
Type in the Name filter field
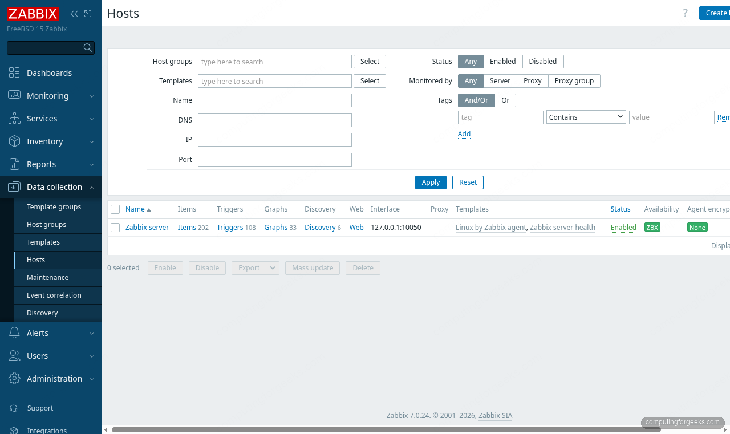coord(274,100)
